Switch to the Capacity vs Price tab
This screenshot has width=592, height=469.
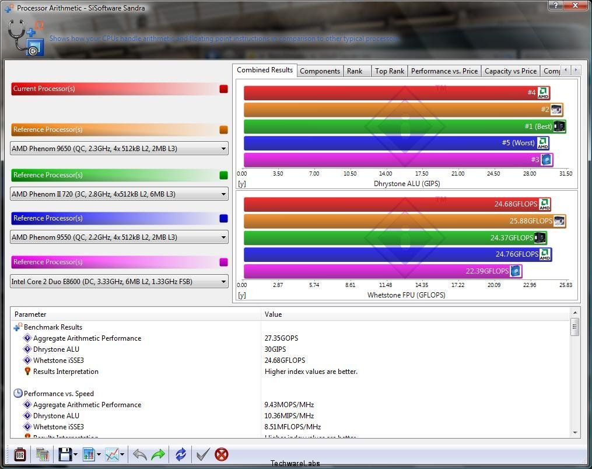click(510, 71)
